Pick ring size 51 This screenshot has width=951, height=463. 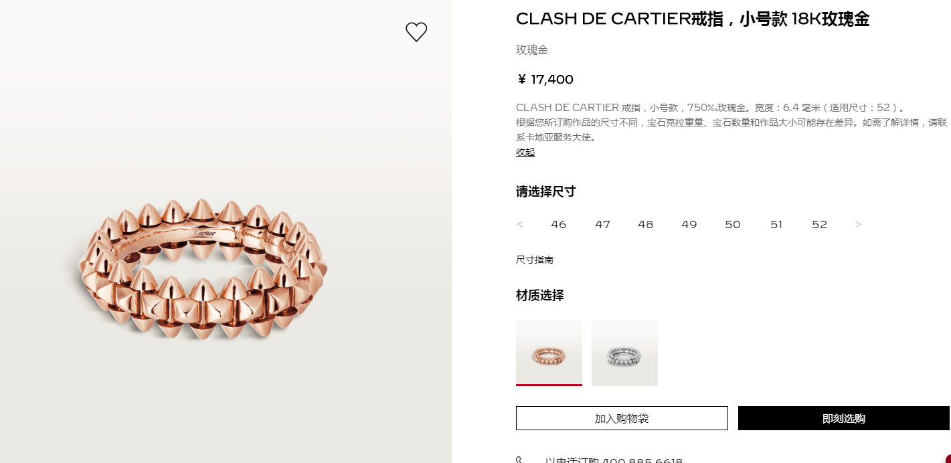click(776, 225)
